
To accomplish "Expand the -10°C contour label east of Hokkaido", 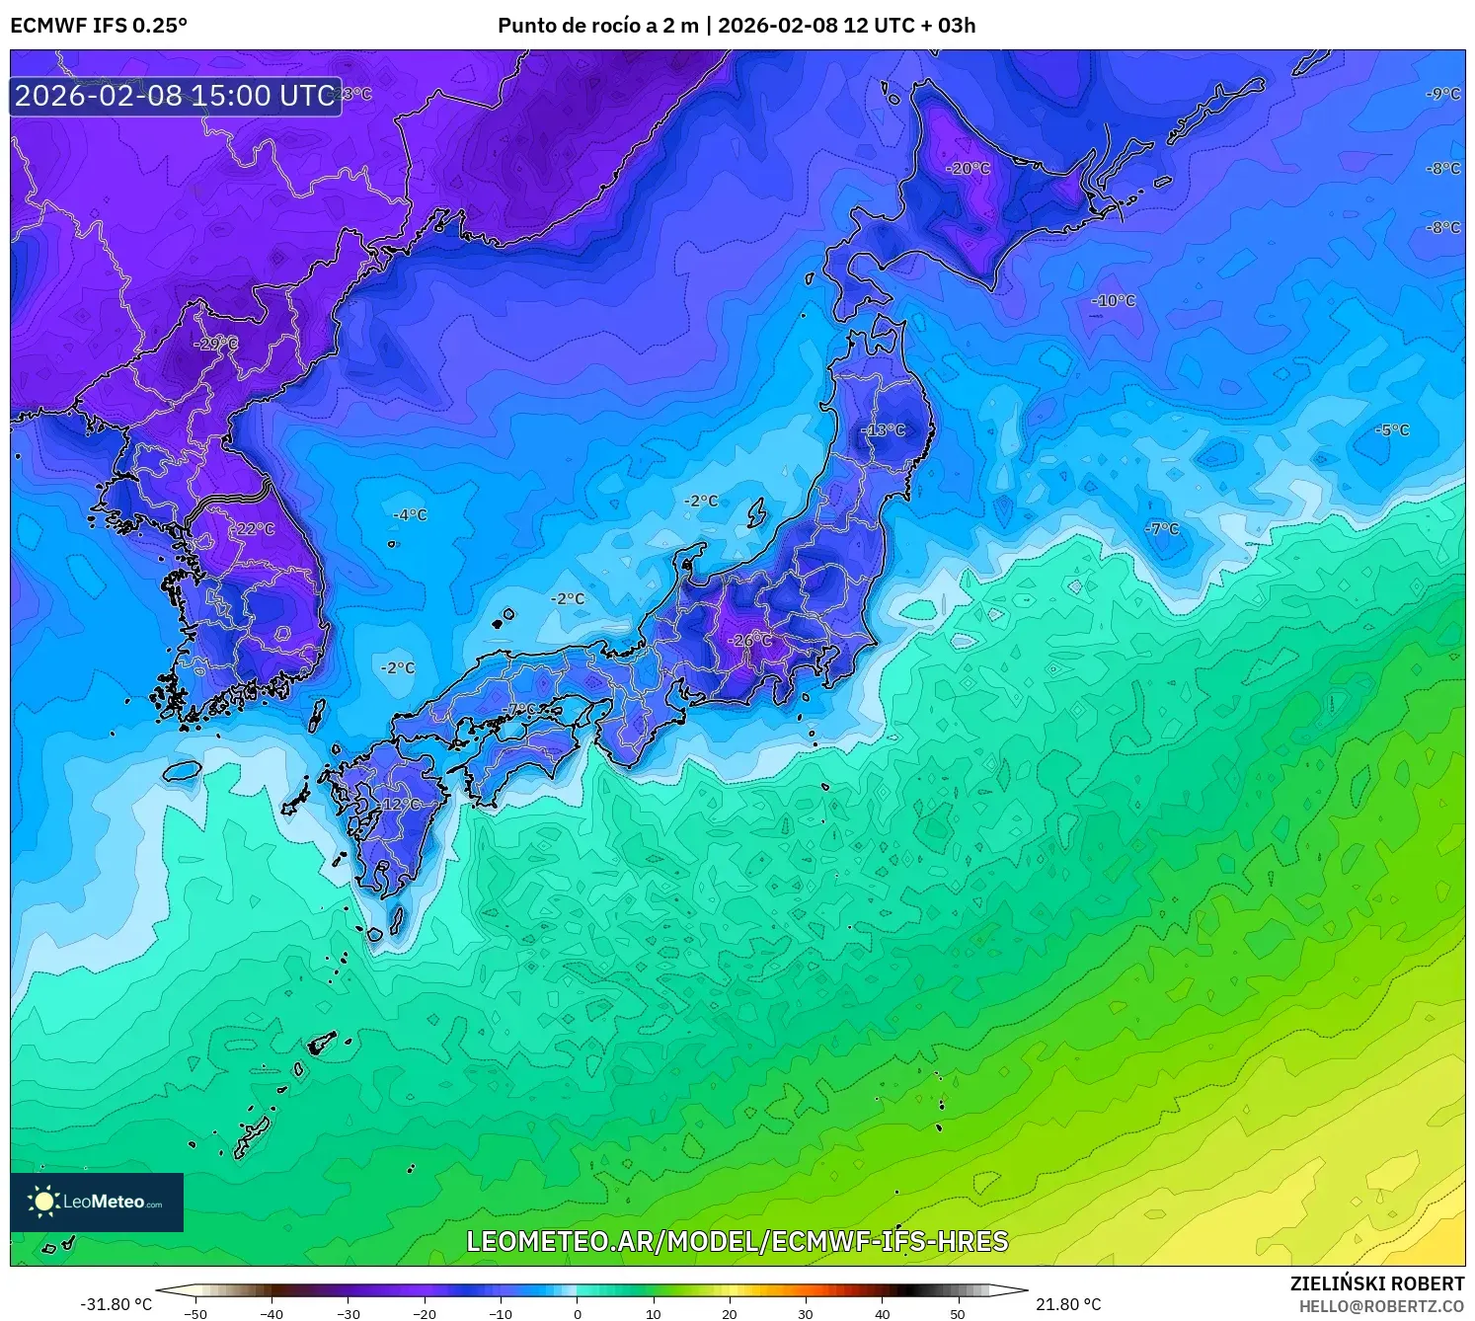I will coord(1114,301).
